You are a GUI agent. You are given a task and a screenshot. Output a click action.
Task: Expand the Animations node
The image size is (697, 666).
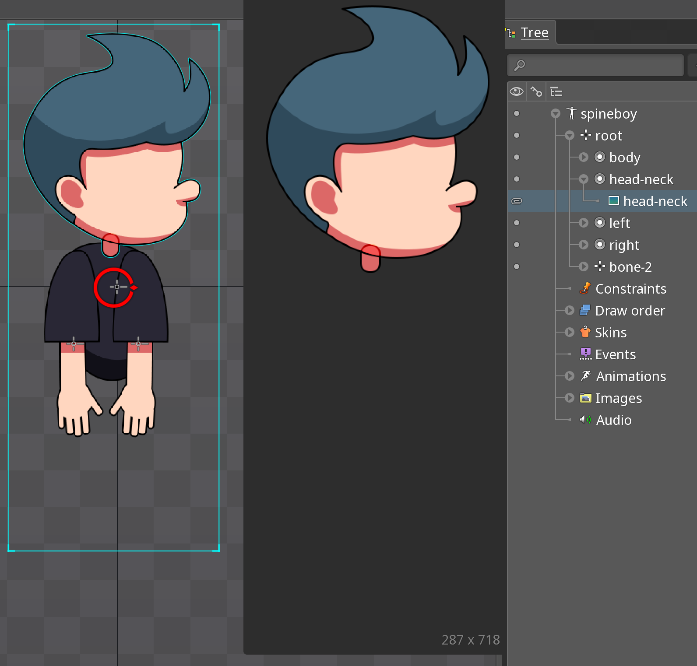[x=570, y=376]
